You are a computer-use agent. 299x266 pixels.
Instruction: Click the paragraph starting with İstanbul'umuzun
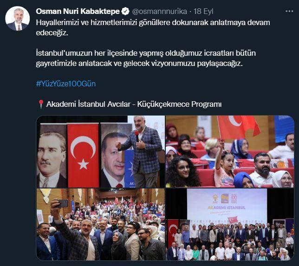click(x=146, y=58)
